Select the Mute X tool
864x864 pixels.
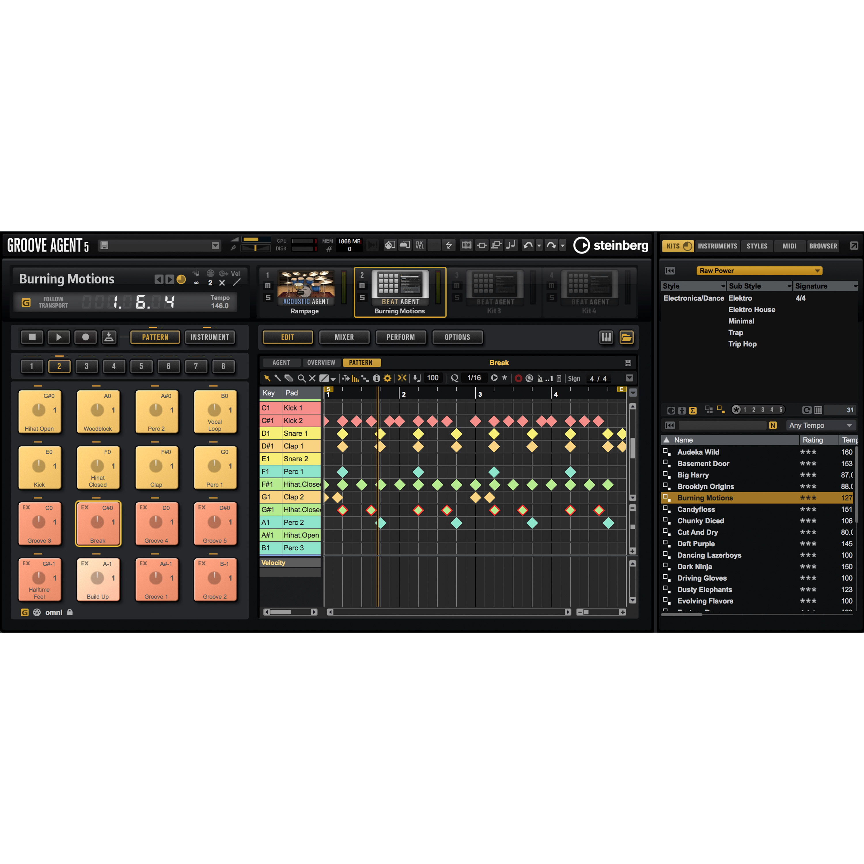pos(312,378)
